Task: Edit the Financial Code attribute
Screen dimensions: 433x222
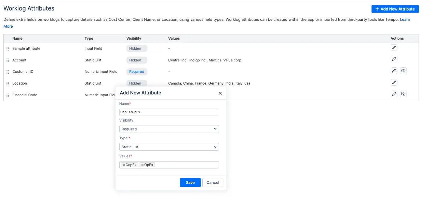Action: (394, 94)
